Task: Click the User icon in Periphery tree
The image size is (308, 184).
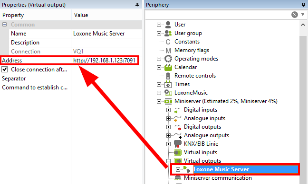Action: tap(168, 25)
